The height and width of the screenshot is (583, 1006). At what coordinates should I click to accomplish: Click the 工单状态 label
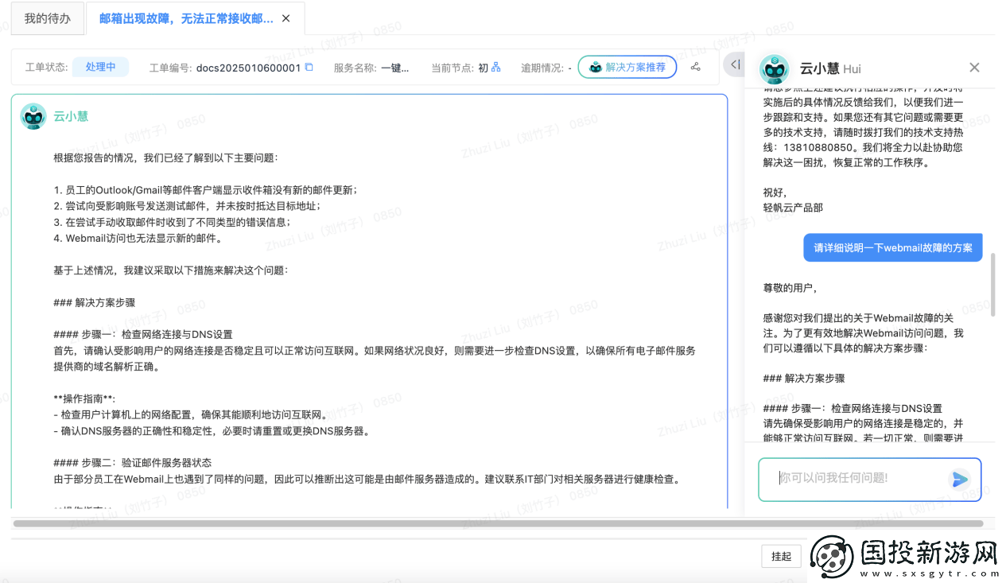pyautogui.click(x=46, y=68)
